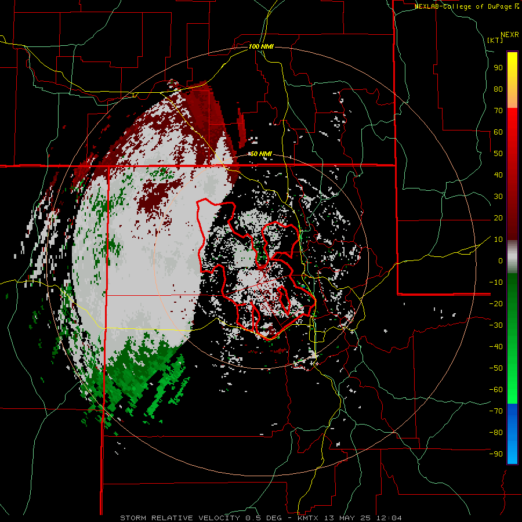Click the bright green color bar segment near -60
Image resolution: width=522 pixels, height=522 pixels.
pos(512,390)
